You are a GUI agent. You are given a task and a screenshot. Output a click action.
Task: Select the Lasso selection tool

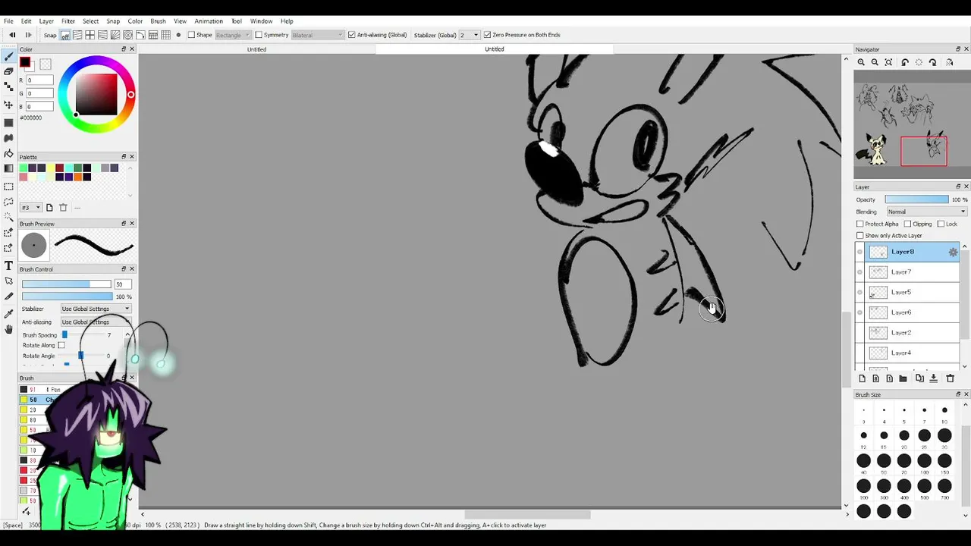tap(8, 202)
